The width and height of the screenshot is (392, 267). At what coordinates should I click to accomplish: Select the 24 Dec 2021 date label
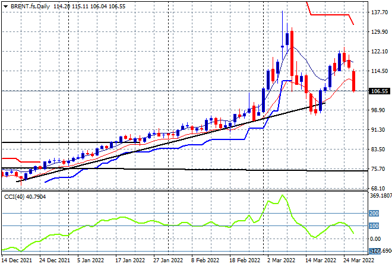click(55, 260)
